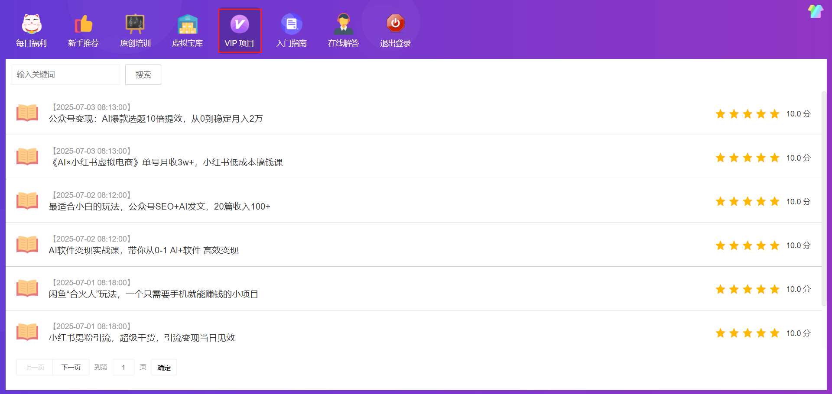The width and height of the screenshot is (832, 394).
Task: Click the shirt theme icon in the top-right corner
Action: tap(816, 11)
